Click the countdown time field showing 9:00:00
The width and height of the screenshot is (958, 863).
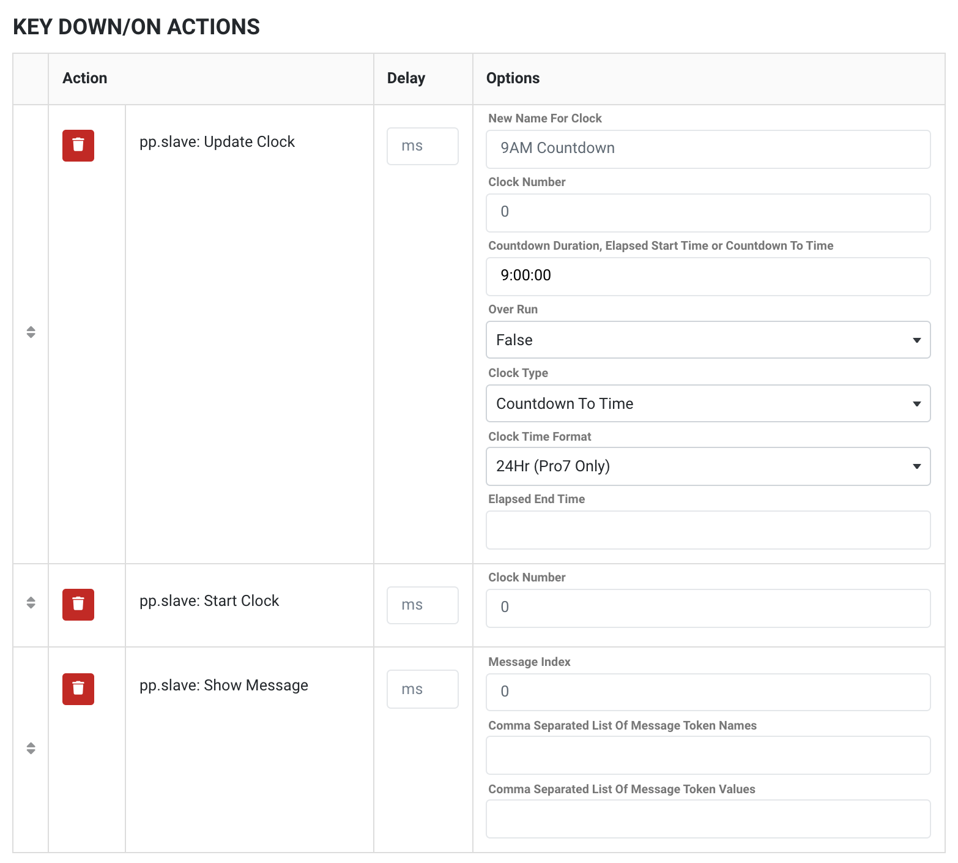[x=708, y=276]
